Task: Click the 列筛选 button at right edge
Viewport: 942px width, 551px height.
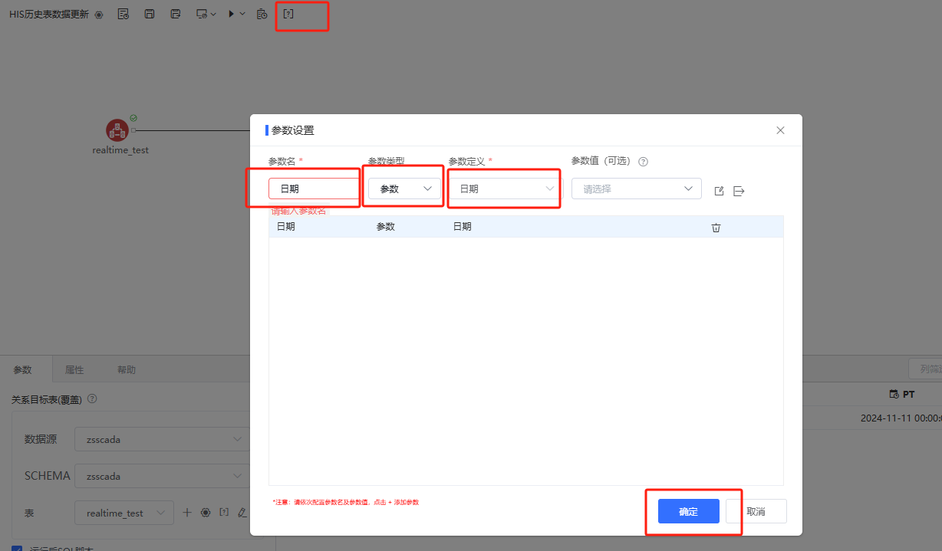Action: coord(925,369)
